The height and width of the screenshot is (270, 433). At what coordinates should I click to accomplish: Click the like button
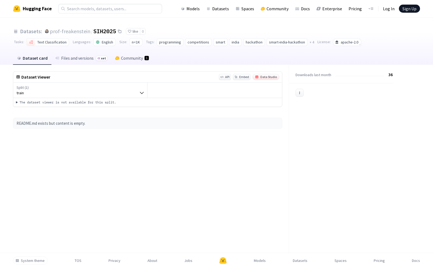[133, 31]
